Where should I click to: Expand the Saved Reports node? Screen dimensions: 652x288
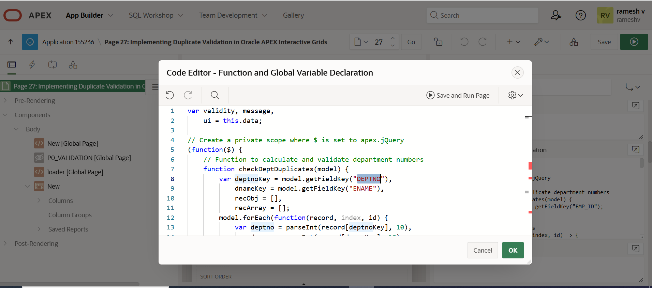coord(39,229)
